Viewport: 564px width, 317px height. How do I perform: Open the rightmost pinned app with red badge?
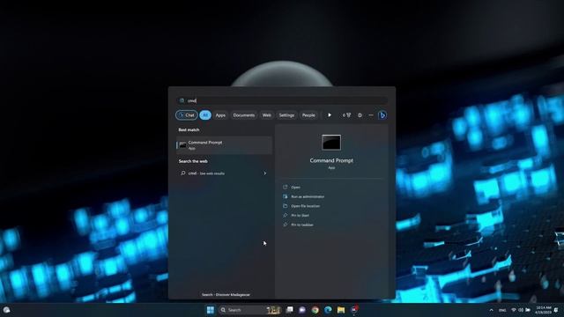click(354, 309)
